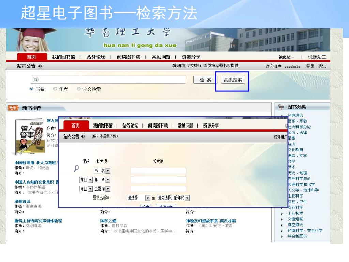Screen dimensions: 349x262
Task: Click the orange 最新 badge icon
Action: click(x=13, y=108)
